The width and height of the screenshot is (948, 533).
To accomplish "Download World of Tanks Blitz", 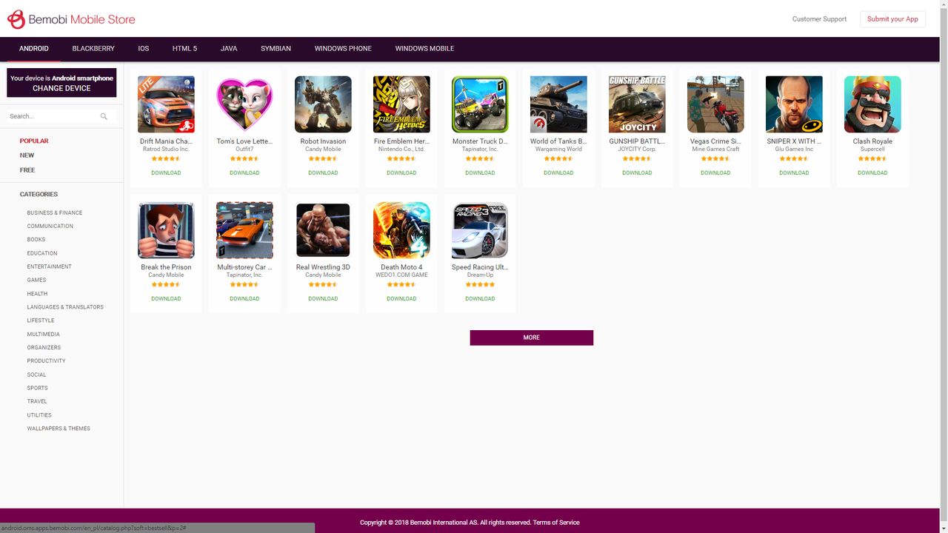I will 558,173.
